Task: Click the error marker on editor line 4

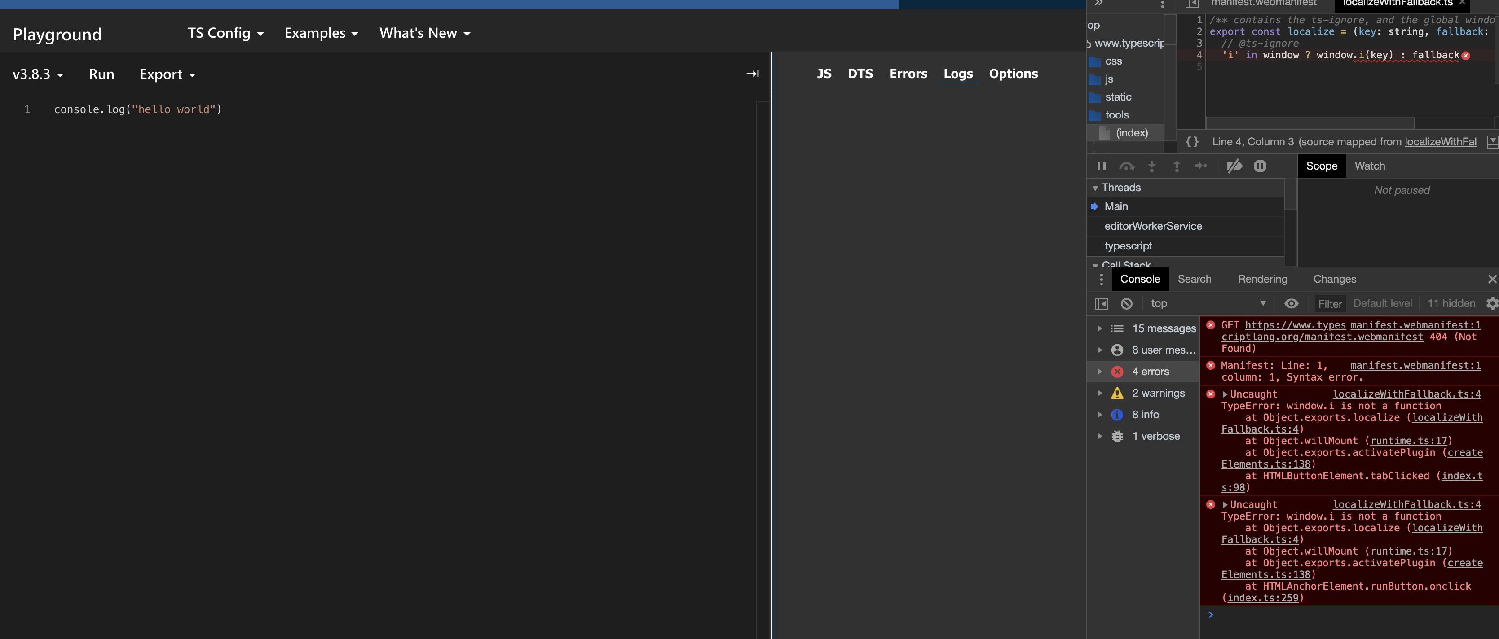Action: pos(1465,55)
